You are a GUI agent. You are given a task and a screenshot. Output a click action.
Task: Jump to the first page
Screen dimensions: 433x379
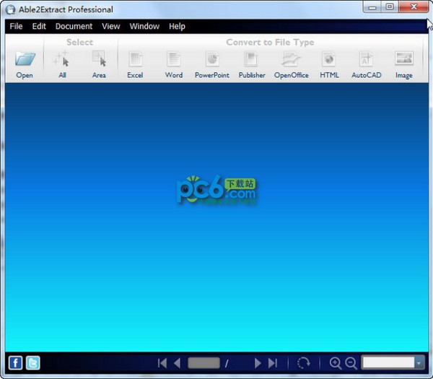tap(162, 363)
